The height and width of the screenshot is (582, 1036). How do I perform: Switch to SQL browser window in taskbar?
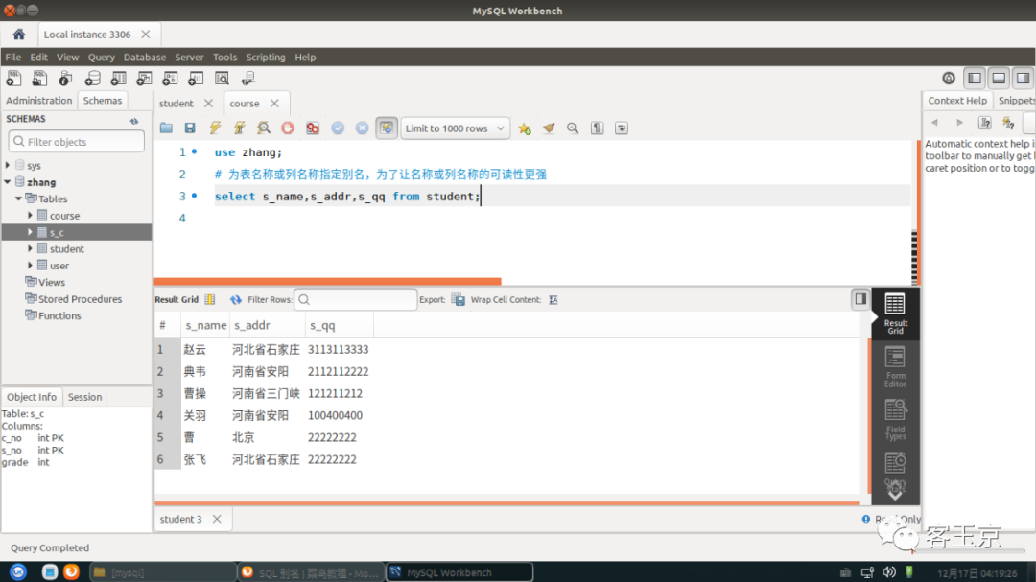click(311, 572)
